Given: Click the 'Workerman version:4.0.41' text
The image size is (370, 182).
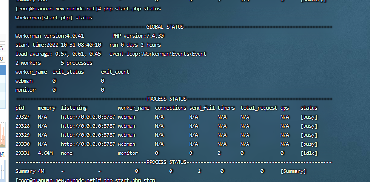Looking at the screenshot, I should tap(49, 36).
